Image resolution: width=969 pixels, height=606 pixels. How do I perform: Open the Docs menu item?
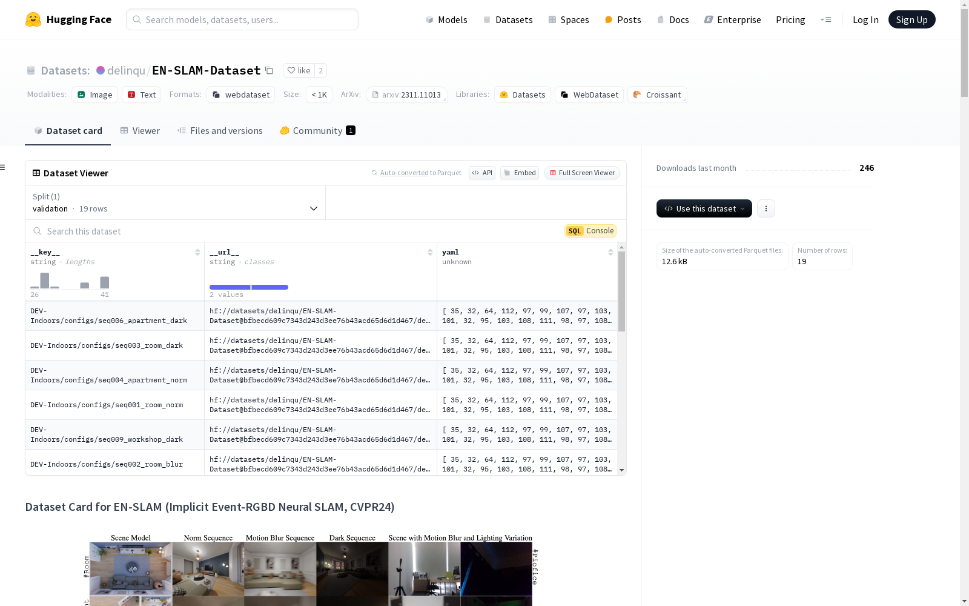(673, 19)
